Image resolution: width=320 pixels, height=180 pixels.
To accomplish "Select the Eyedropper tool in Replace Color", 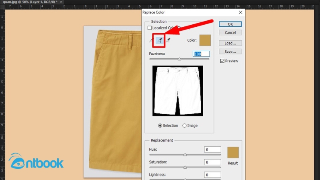I will pyautogui.click(x=152, y=40).
